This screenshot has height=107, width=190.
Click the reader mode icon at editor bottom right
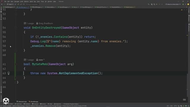pyautogui.click(x=184, y=100)
